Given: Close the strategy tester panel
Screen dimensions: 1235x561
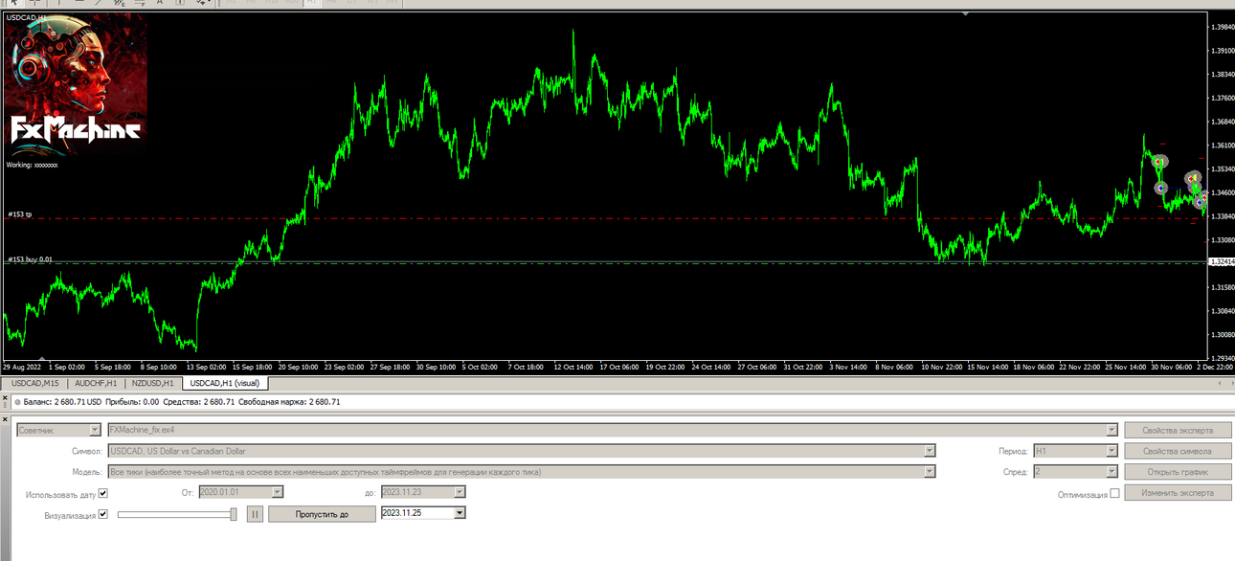Looking at the screenshot, I should pyautogui.click(x=5, y=417).
